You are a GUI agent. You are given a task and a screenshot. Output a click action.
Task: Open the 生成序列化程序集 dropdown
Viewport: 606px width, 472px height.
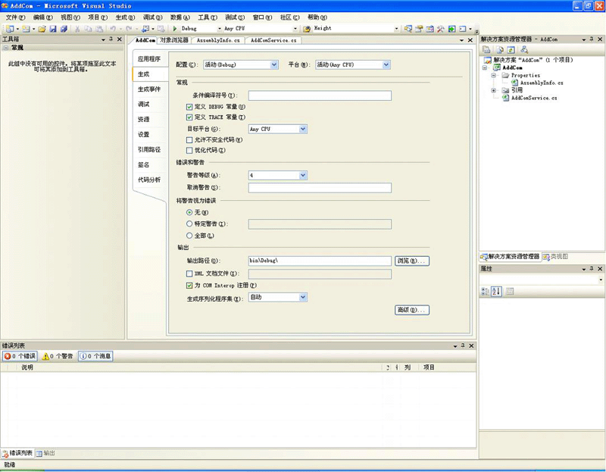pos(278,297)
